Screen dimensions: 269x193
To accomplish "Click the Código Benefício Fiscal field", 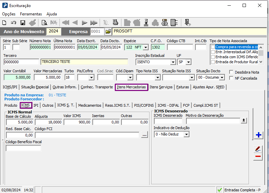I will [23, 148].
